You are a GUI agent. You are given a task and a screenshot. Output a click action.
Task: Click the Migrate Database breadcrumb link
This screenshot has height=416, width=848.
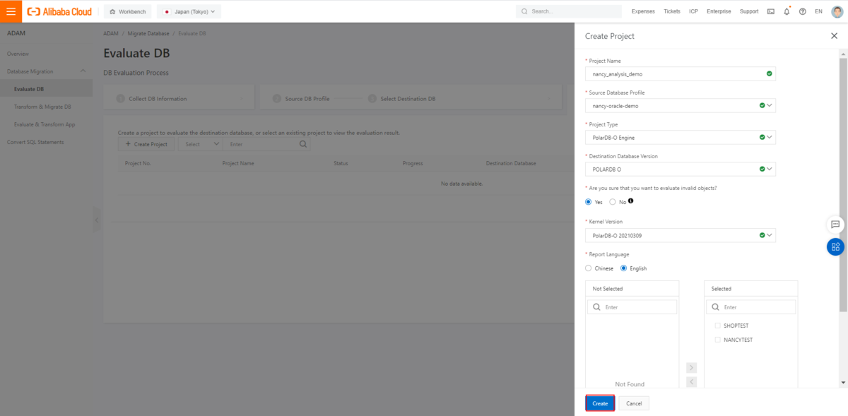coord(148,33)
